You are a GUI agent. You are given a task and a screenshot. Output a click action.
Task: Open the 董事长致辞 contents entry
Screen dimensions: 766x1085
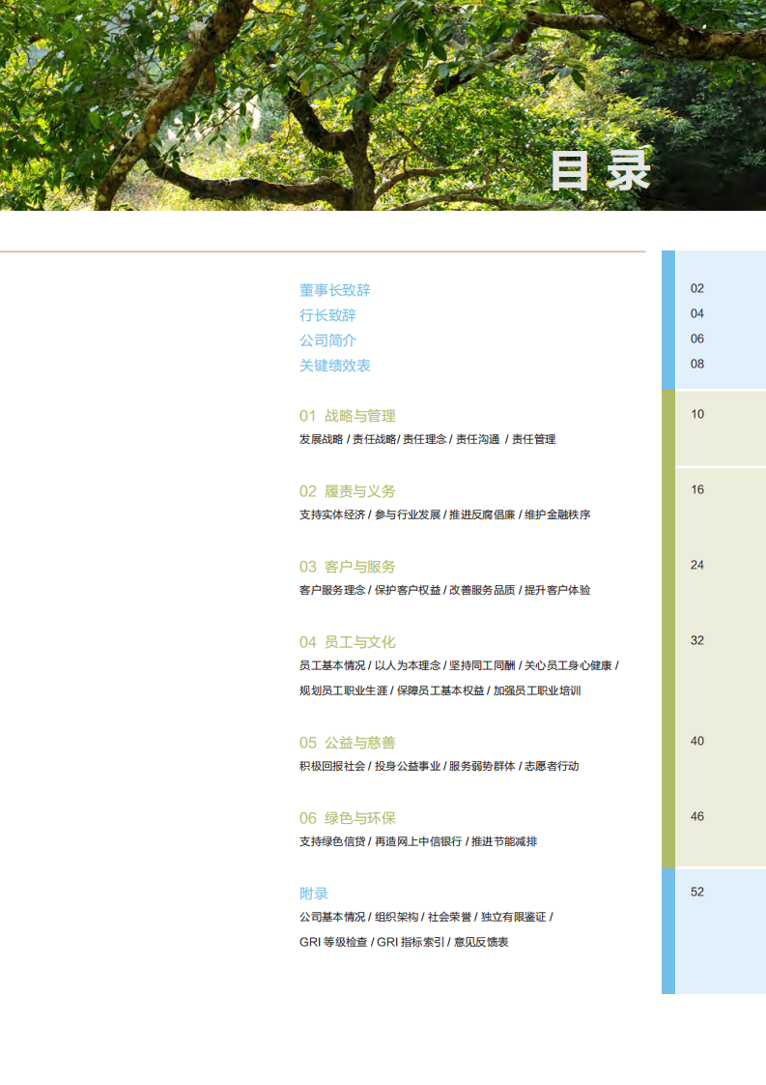point(334,290)
